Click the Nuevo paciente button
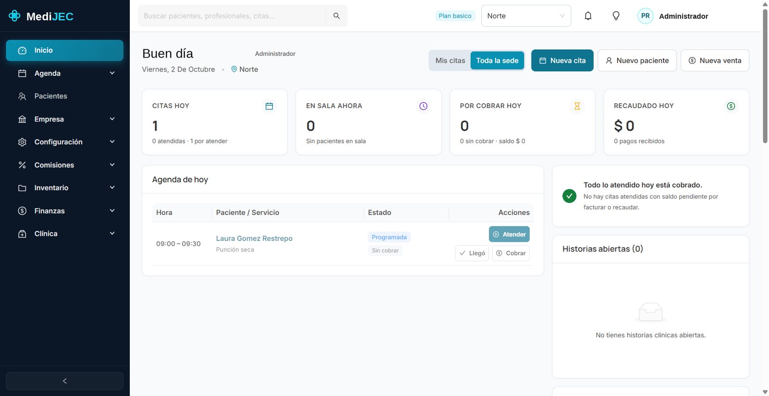The image size is (769, 396). point(637,60)
